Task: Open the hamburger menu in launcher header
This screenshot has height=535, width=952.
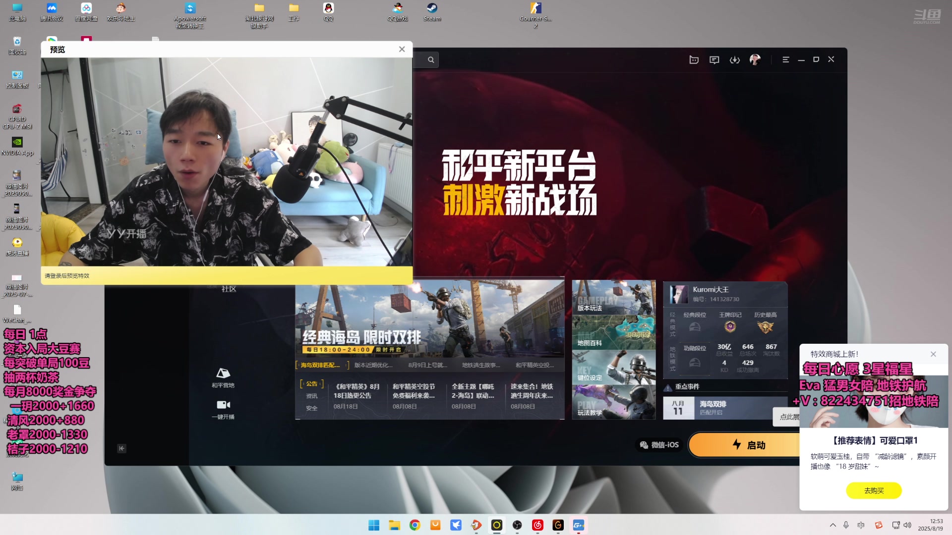Action: point(785,59)
